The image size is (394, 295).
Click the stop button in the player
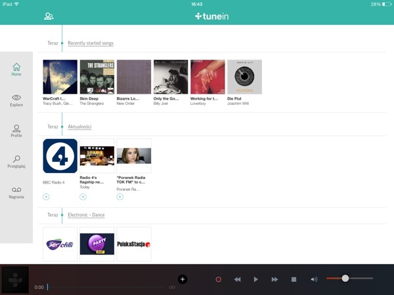click(294, 279)
